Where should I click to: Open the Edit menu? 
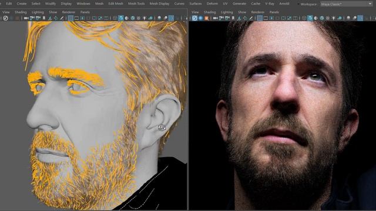point(9,4)
